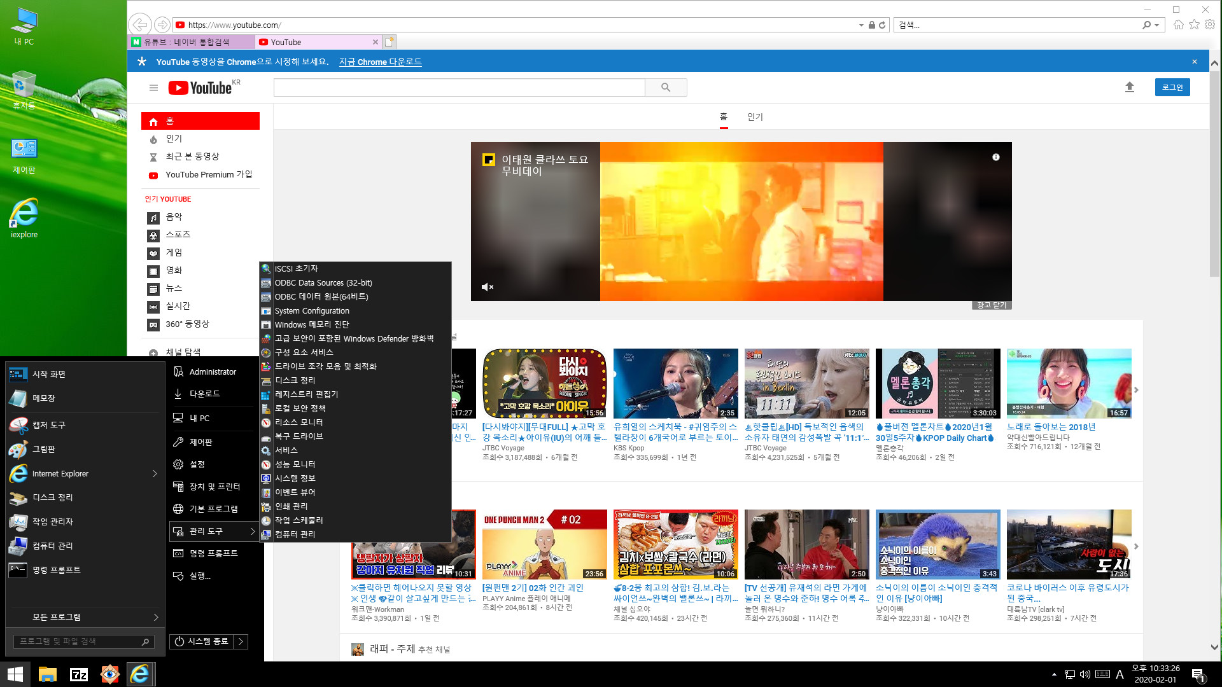Open iSCSI 초기자 from admin tools
The height and width of the screenshot is (687, 1222).
coord(355,269)
